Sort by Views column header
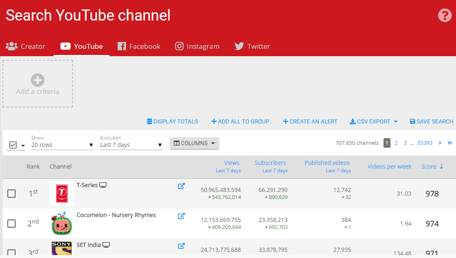Viewport: 456px width, 258px height. (x=232, y=163)
